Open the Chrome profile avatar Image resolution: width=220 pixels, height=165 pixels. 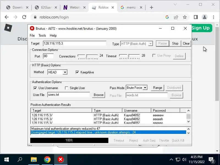tap(205, 17)
